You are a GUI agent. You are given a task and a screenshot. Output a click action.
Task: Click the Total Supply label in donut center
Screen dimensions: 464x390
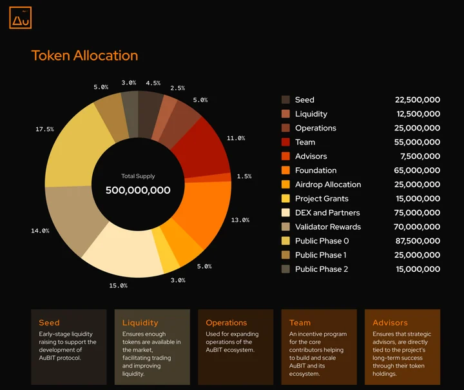click(138, 176)
